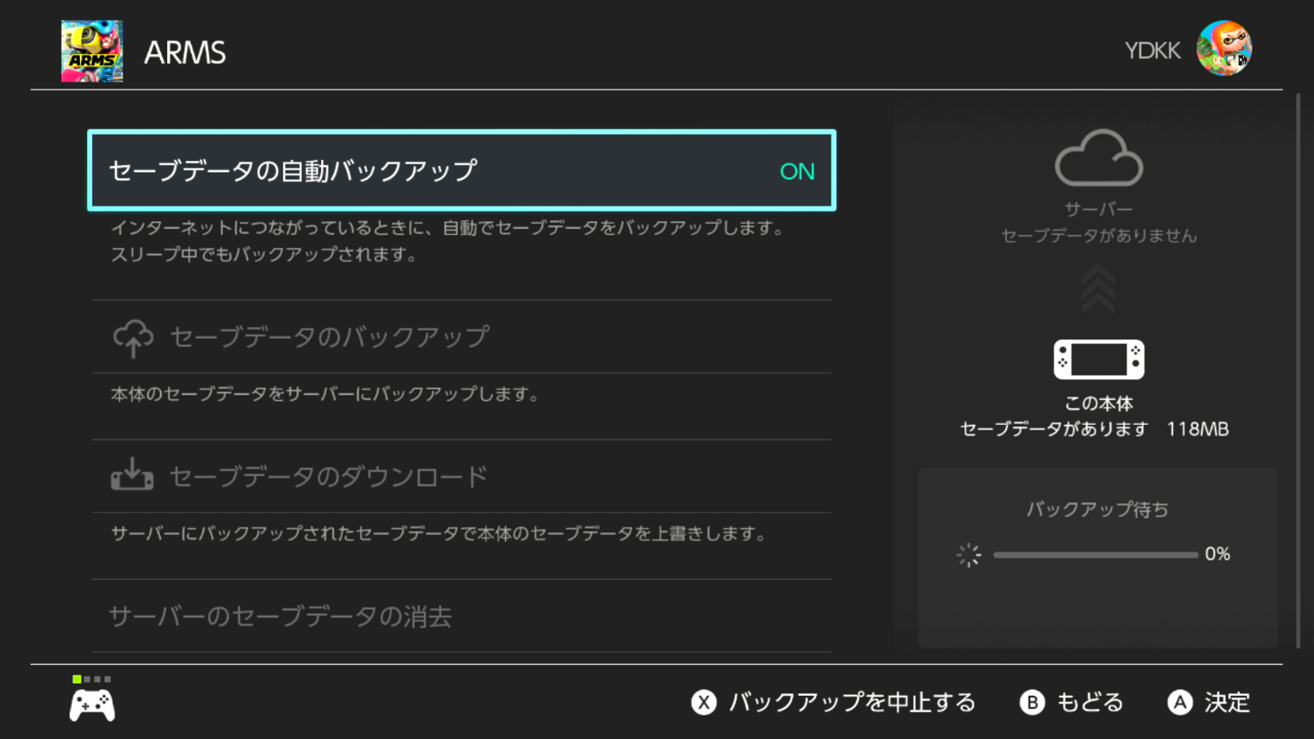Click the B button icon

click(x=1031, y=702)
